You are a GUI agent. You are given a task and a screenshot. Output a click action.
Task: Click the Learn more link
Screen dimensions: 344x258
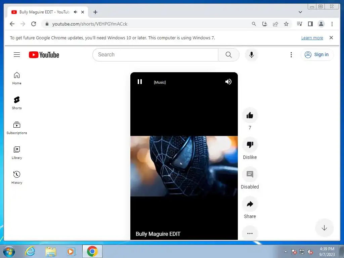click(x=312, y=38)
